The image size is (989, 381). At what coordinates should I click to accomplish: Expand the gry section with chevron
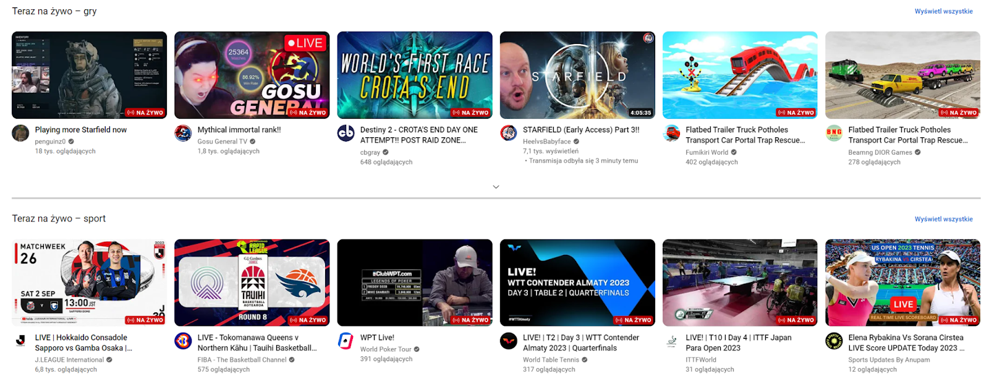496,187
